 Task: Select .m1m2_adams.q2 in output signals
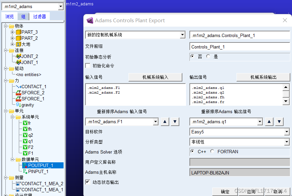(208, 93)
